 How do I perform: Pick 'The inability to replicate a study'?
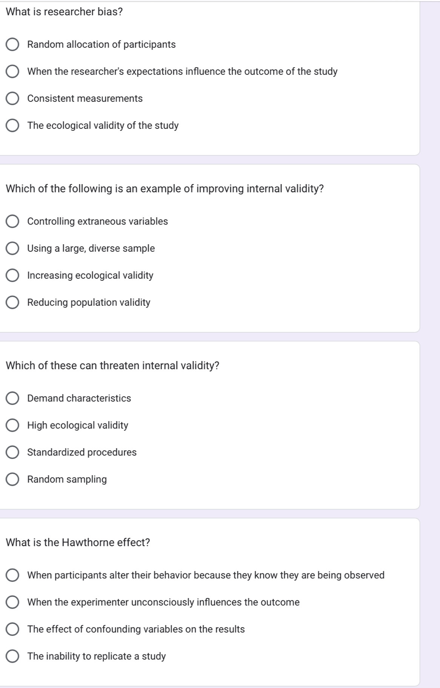click(x=12, y=656)
